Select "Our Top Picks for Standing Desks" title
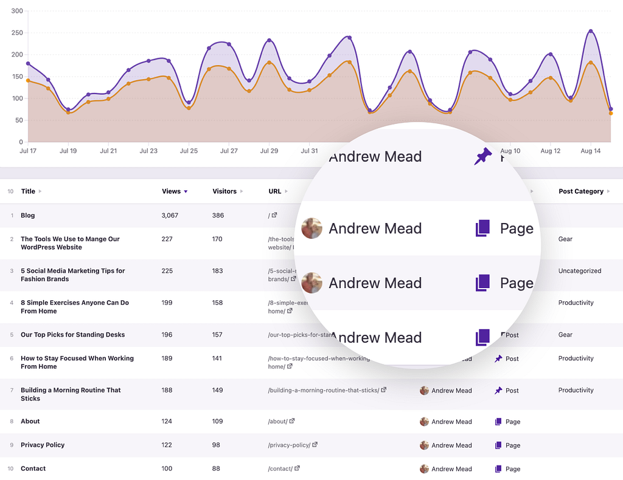The width and height of the screenshot is (623, 480). pos(72,335)
